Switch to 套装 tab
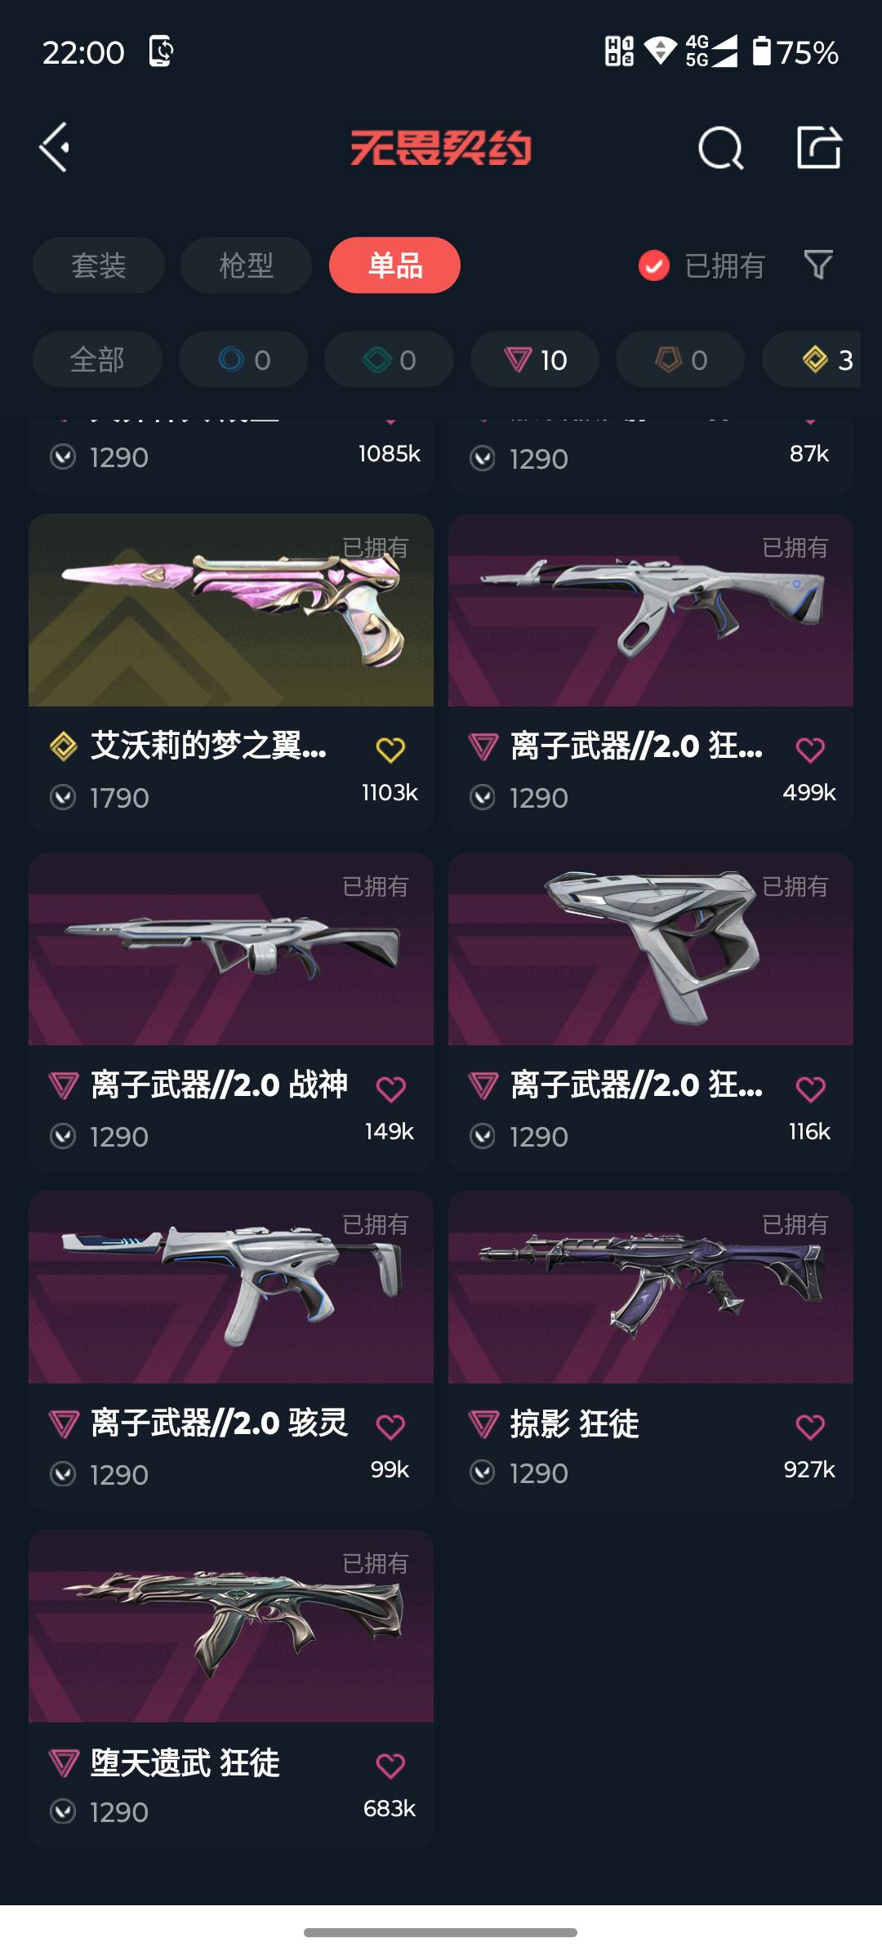Image resolution: width=882 pixels, height=1960 pixels. (x=99, y=265)
